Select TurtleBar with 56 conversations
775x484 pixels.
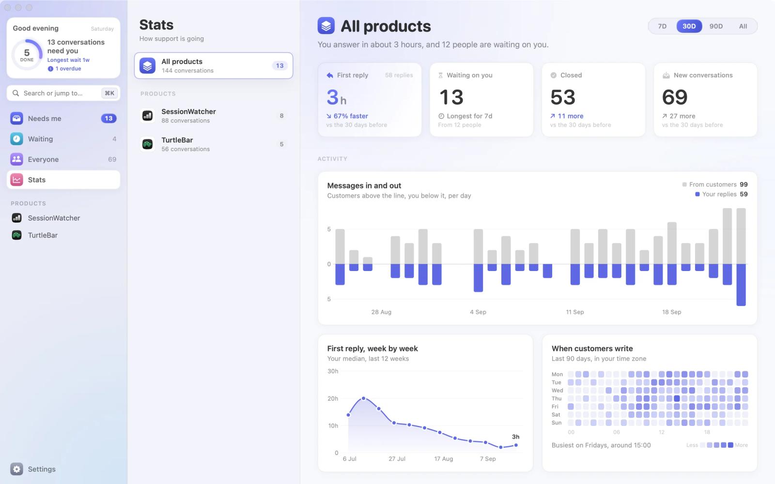point(214,144)
